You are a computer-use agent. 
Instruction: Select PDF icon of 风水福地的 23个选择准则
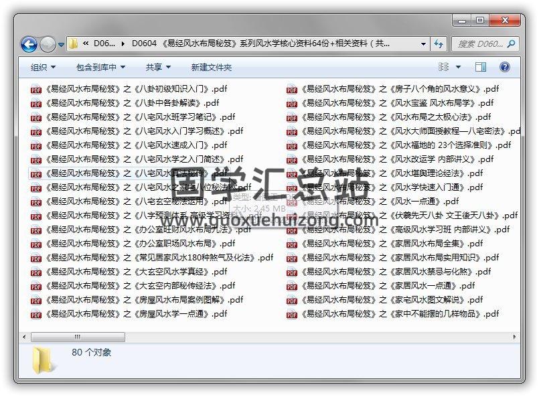[291, 146]
